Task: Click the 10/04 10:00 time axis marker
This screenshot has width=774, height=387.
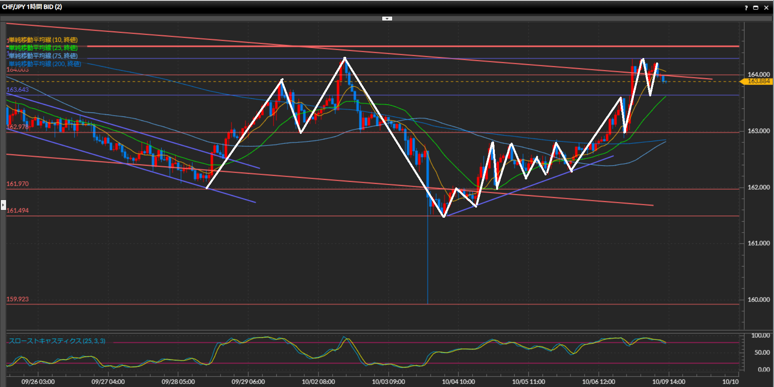Action: (x=458, y=382)
